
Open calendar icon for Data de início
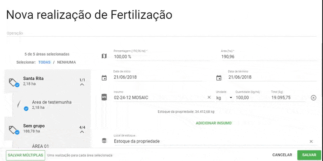tap(104, 78)
